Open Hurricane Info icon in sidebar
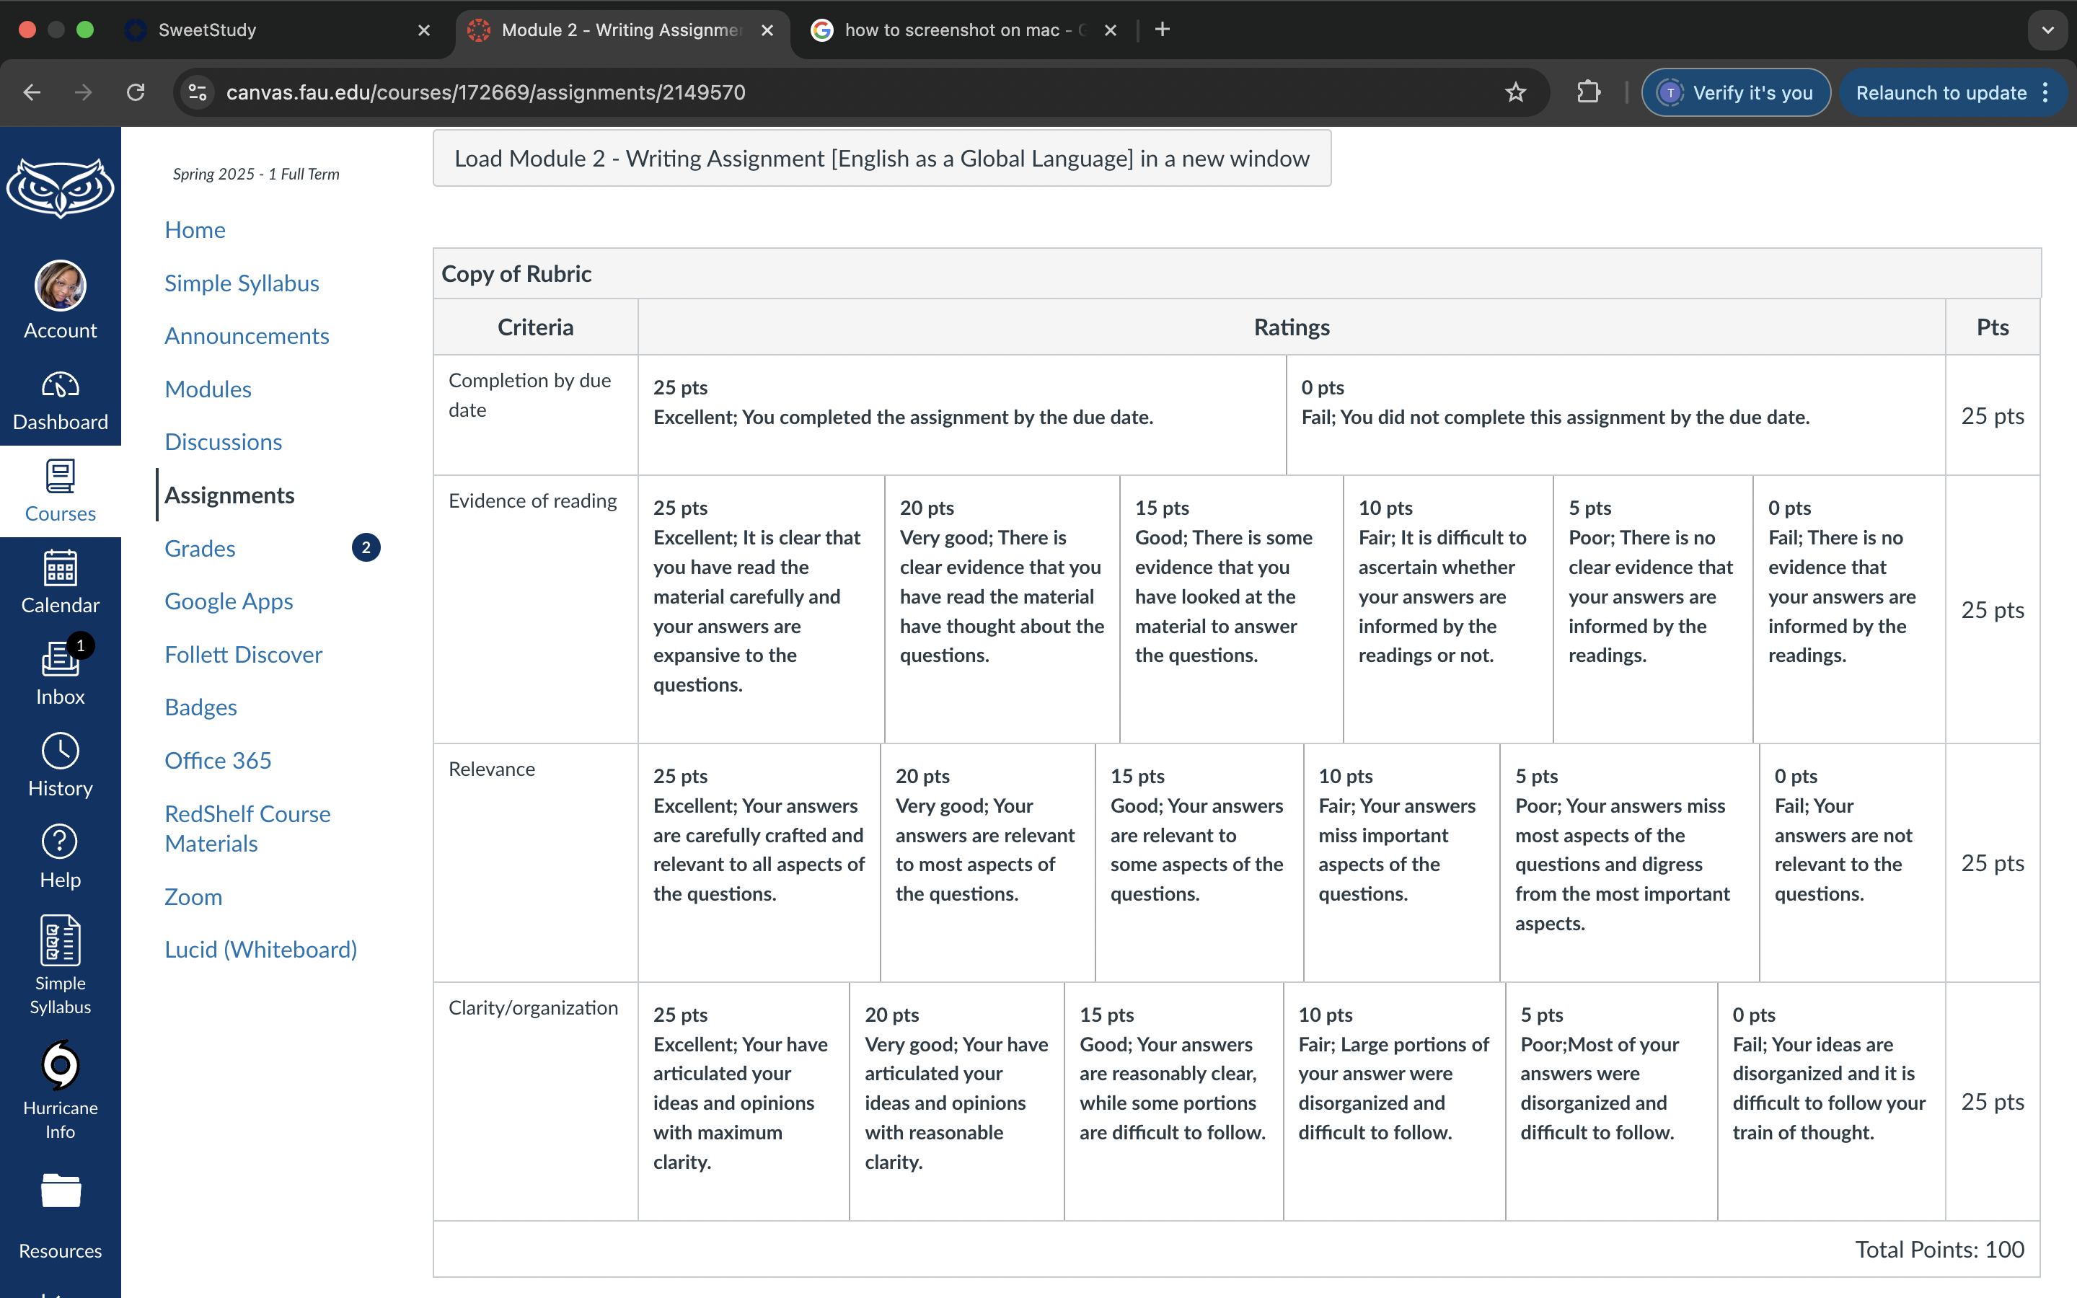2077x1298 pixels. pos(60,1064)
